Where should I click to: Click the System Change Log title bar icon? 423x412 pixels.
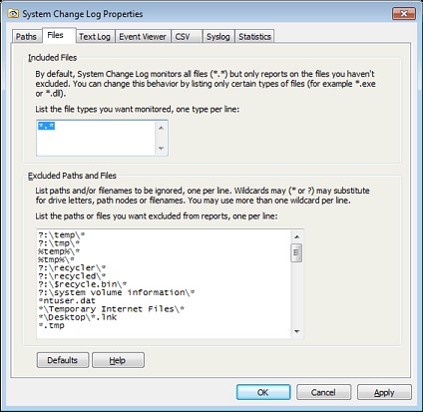pos(13,14)
